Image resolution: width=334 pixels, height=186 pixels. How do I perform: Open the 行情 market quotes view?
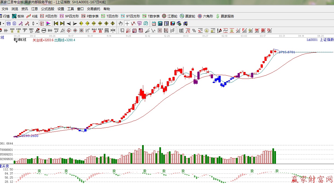5,16
